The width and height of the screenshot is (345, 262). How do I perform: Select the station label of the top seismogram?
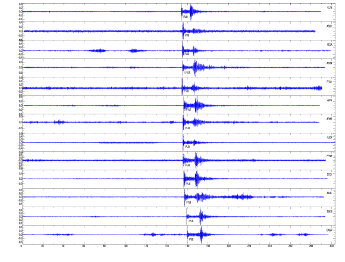(330, 8)
